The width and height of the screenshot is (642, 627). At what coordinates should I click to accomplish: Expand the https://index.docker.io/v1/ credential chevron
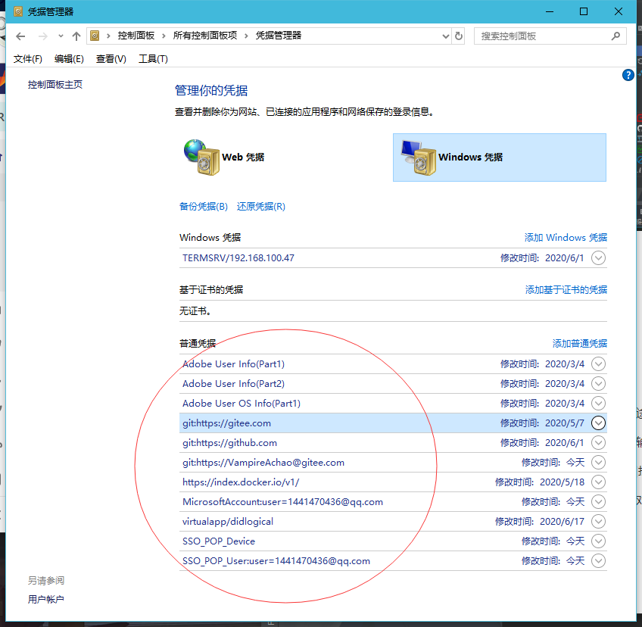click(598, 482)
